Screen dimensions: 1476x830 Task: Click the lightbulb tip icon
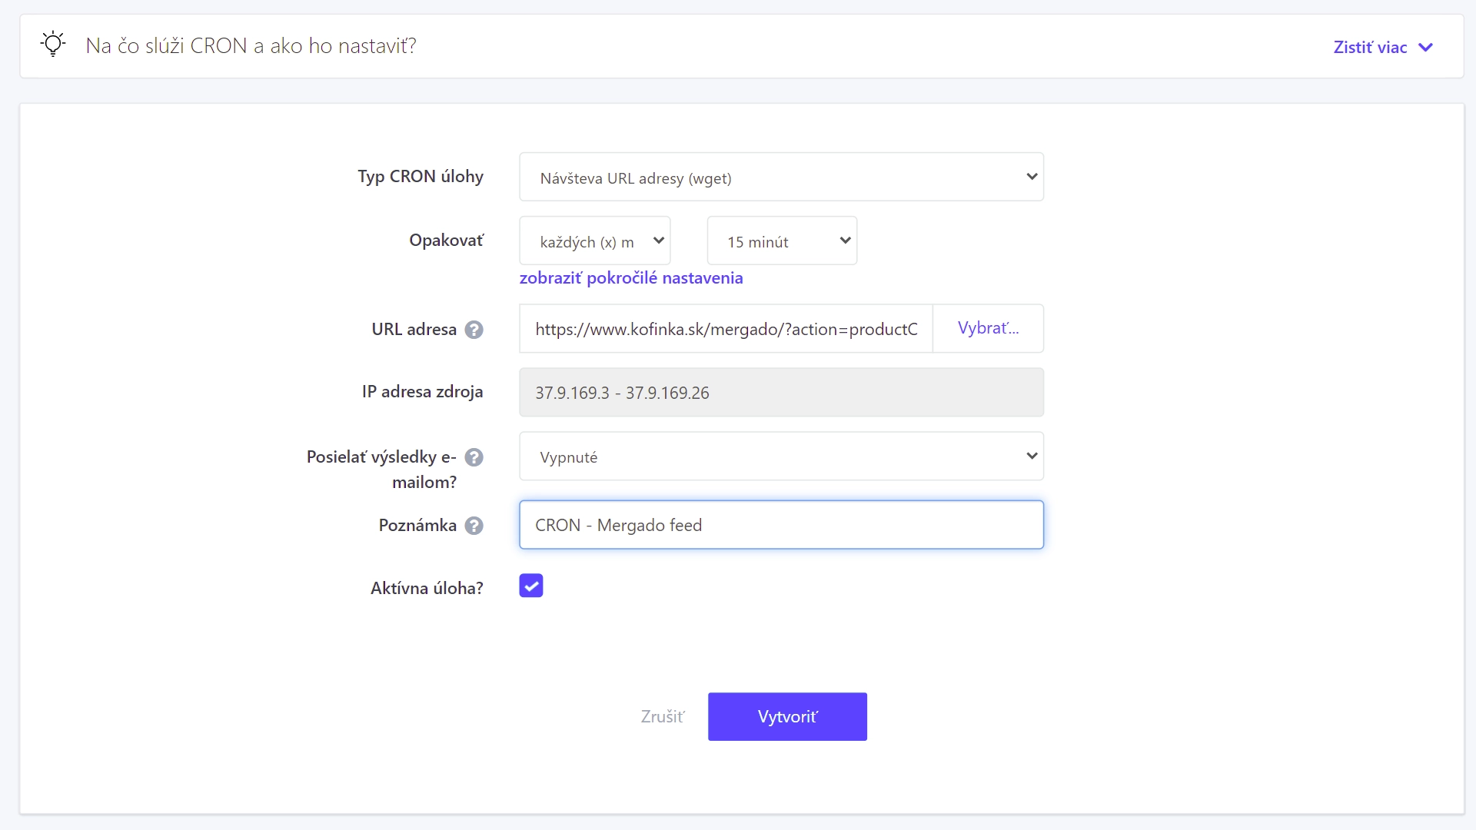coord(53,44)
